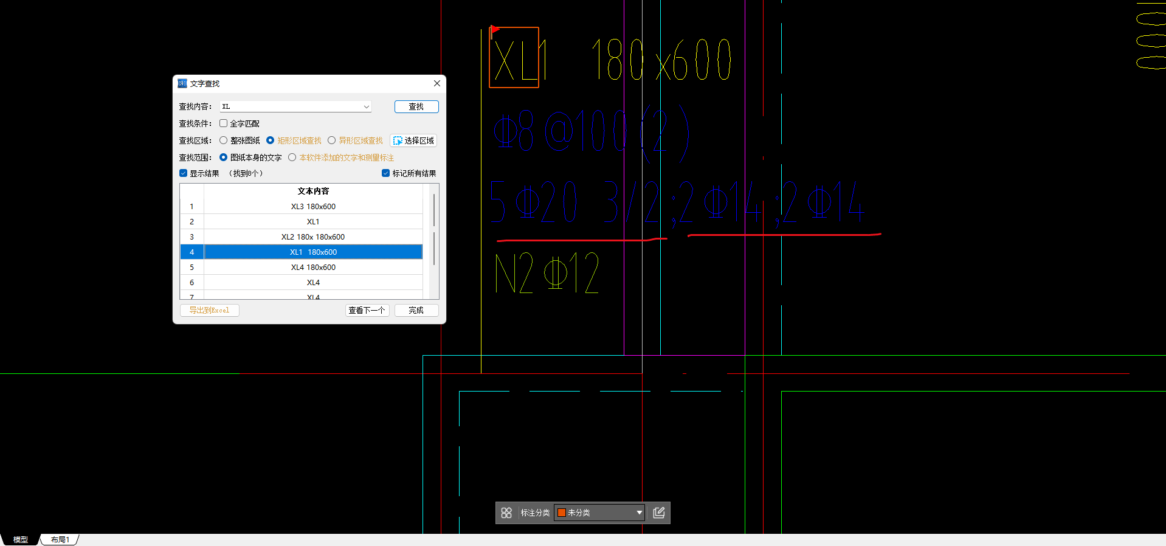Click the yellow 'N2 Φ12' drawing text
This screenshot has height=546, width=1166.
(x=547, y=273)
